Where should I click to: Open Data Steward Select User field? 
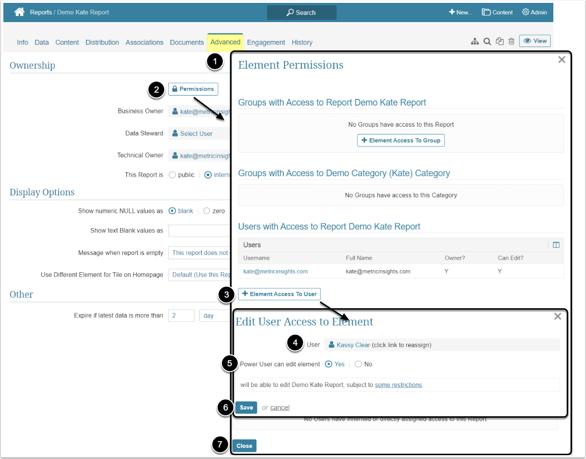click(x=199, y=133)
